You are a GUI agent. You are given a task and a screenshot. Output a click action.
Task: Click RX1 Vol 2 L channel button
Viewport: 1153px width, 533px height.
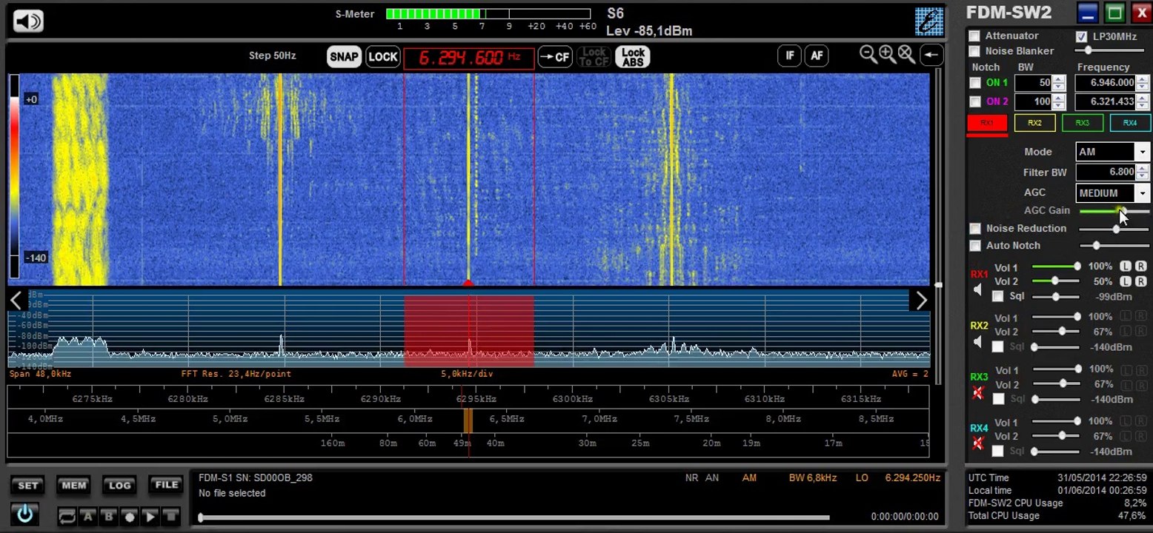(1126, 281)
